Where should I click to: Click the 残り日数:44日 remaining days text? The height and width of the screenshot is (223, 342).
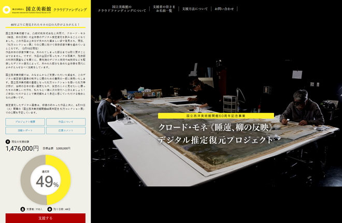pos(62,209)
